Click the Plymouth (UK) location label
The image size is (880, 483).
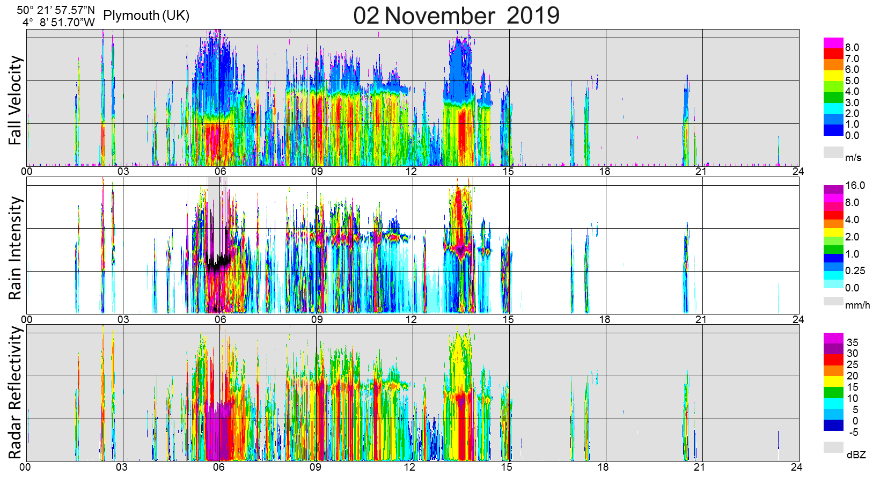146,15
